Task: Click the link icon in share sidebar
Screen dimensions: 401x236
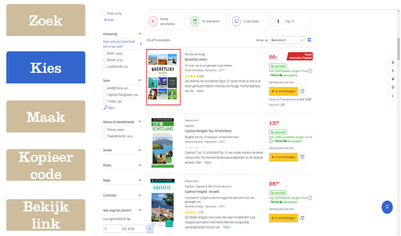Action: [x=393, y=62]
